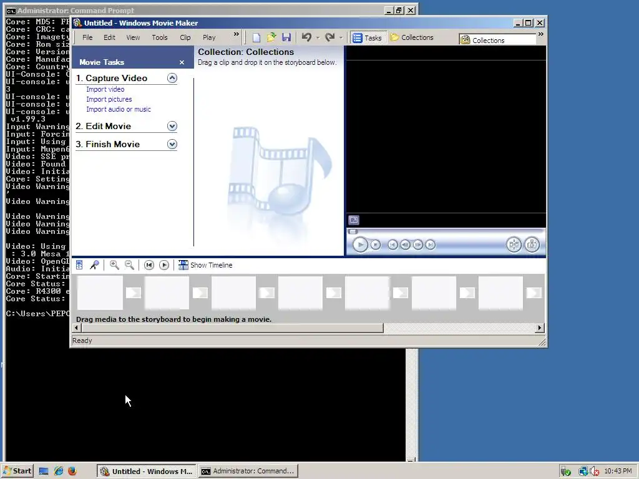Expand the Edit Movie section
Screen dimensions: 639x479
tap(172, 126)
